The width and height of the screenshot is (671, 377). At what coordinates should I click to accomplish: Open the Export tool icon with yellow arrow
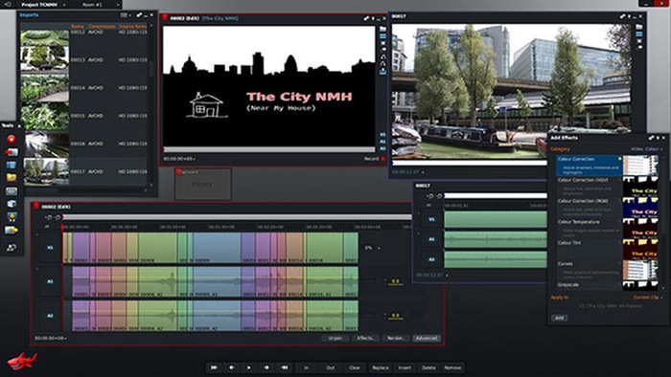[x=12, y=231]
